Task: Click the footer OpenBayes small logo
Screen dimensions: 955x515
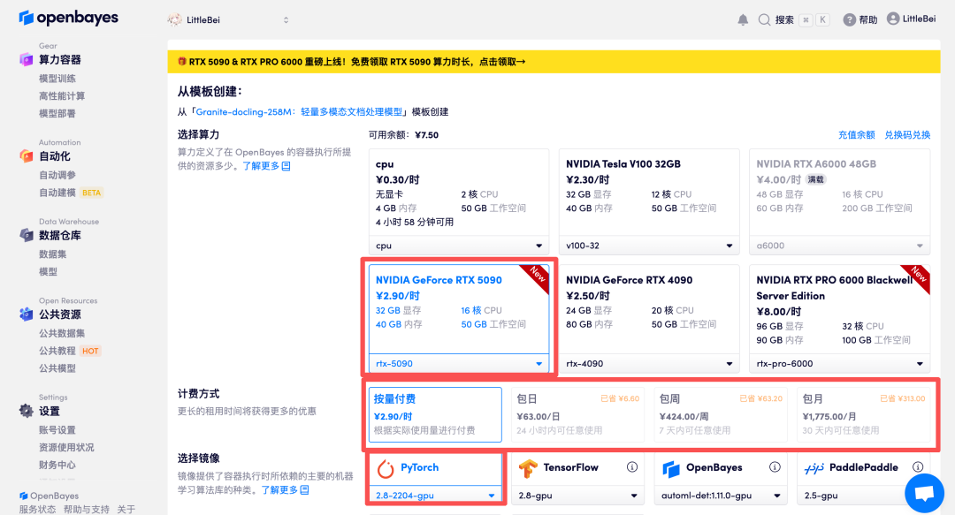Action: (23, 496)
